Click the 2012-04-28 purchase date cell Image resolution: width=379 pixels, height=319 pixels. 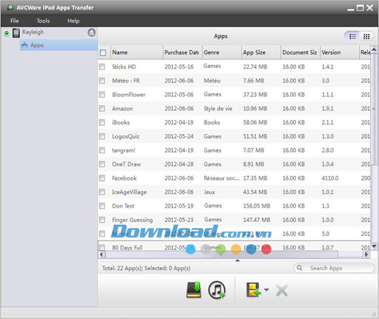point(179,164)
